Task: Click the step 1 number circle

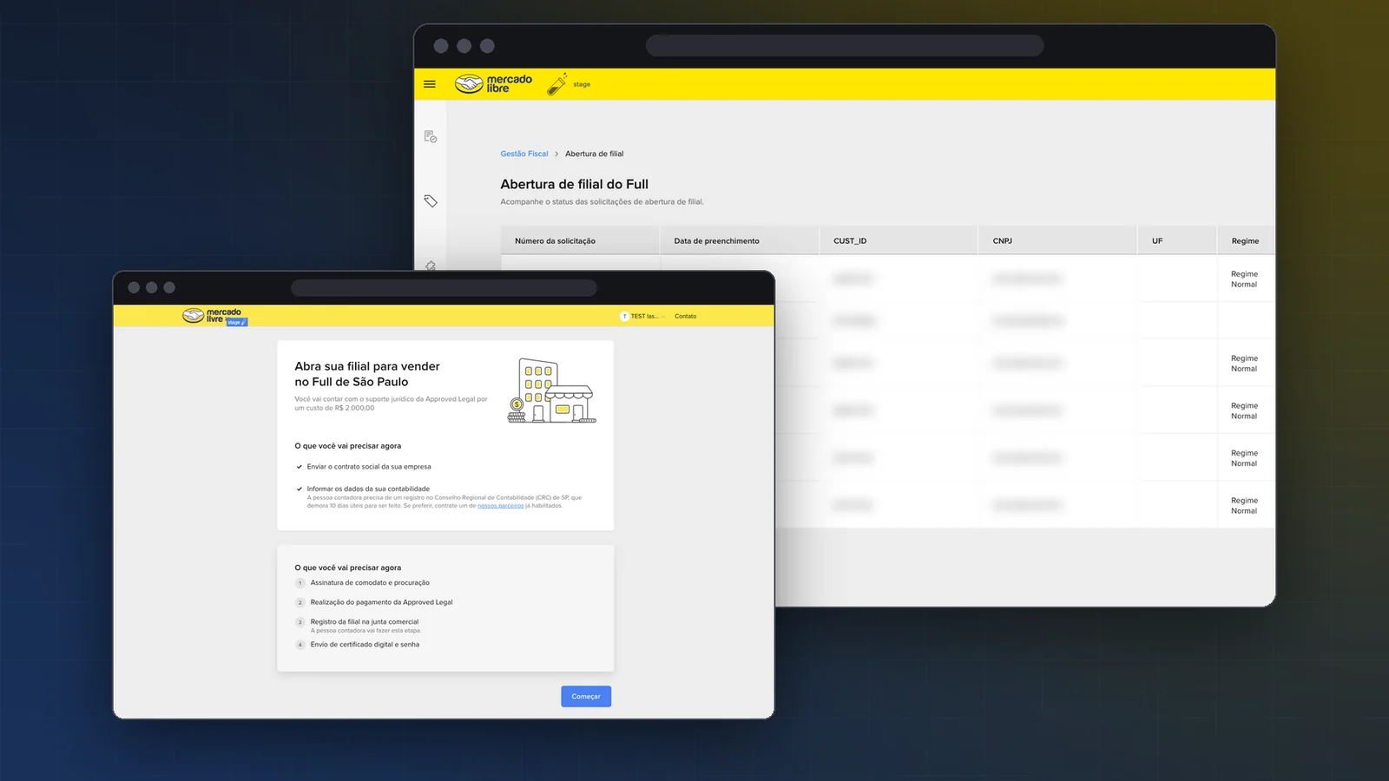Action: [x=300, y=583]
